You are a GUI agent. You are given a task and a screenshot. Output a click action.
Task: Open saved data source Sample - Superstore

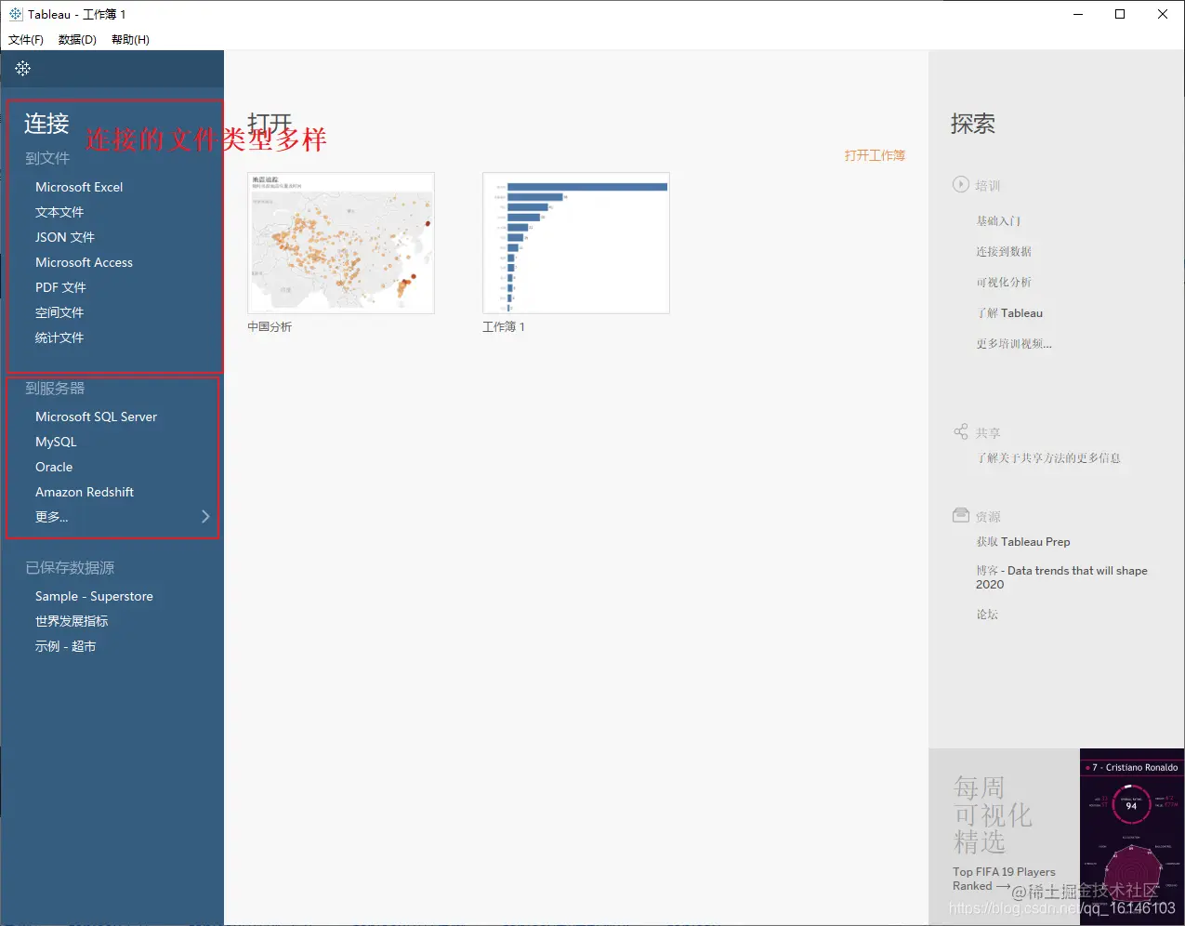[94, 596]
